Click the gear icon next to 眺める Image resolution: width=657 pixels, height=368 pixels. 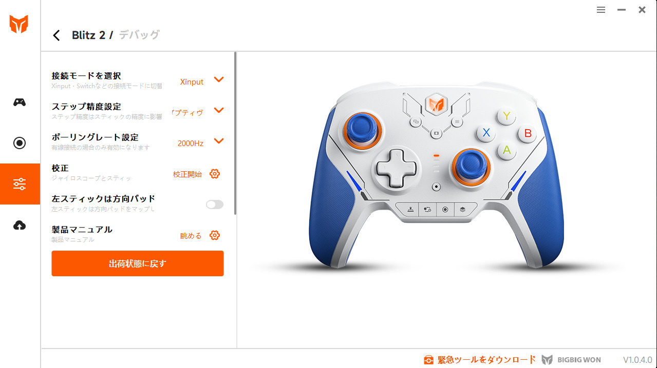(215, 235)
